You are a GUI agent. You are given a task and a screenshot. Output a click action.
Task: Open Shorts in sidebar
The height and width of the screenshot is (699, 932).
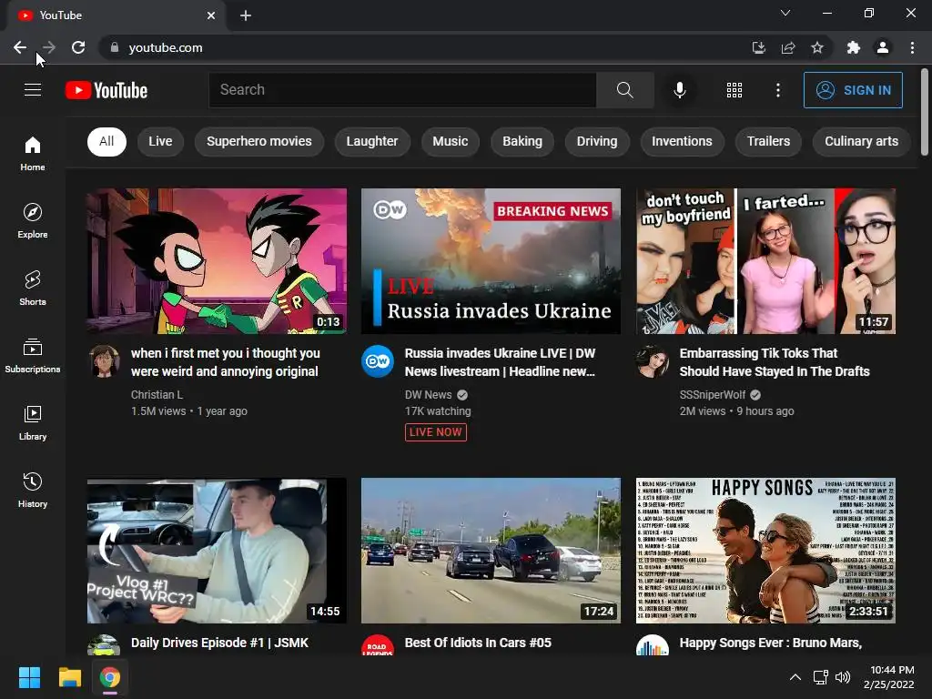tap(33, 289)
